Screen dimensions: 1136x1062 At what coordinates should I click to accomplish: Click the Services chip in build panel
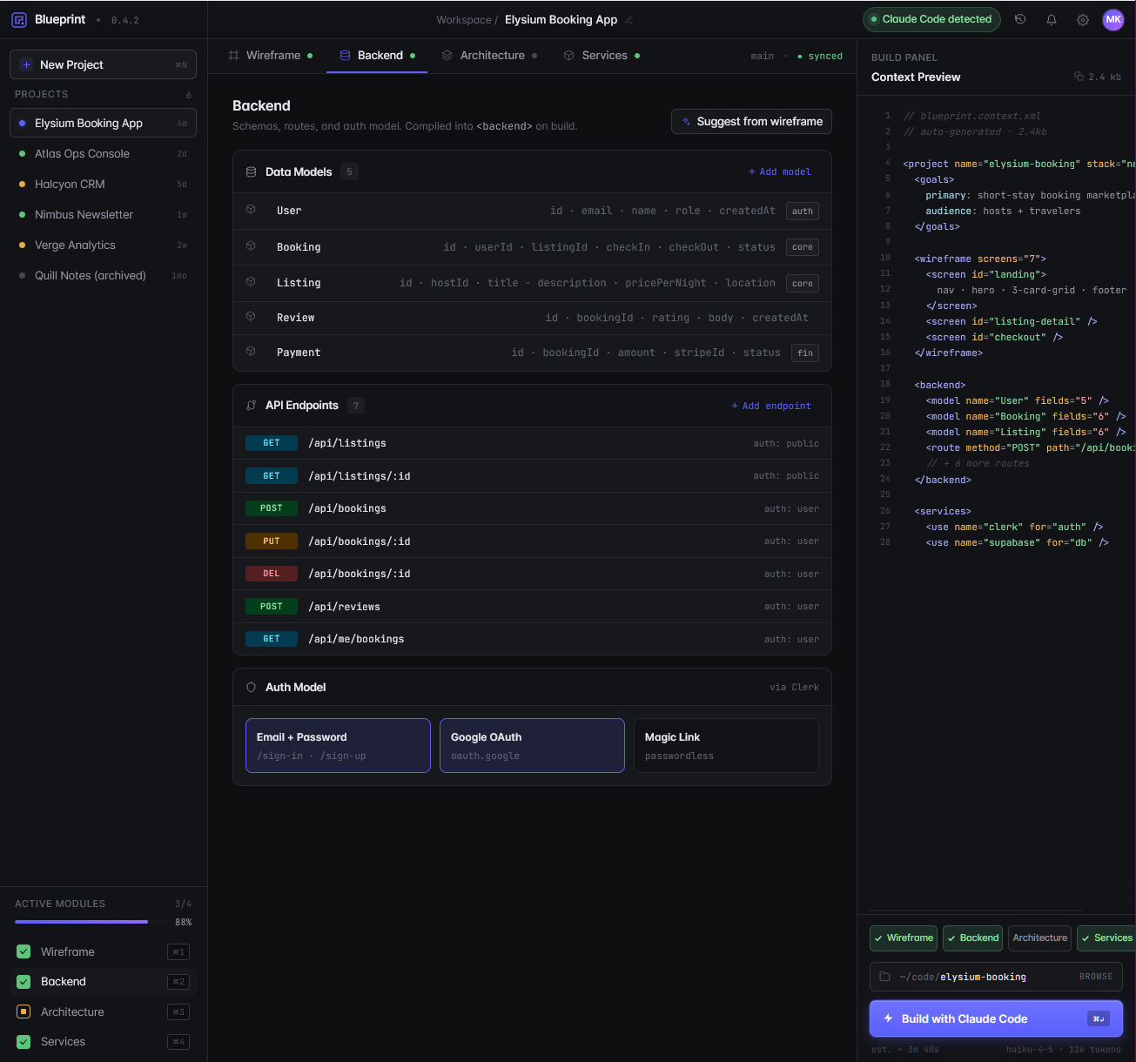pyautogui.click(x=1106, y=938)
